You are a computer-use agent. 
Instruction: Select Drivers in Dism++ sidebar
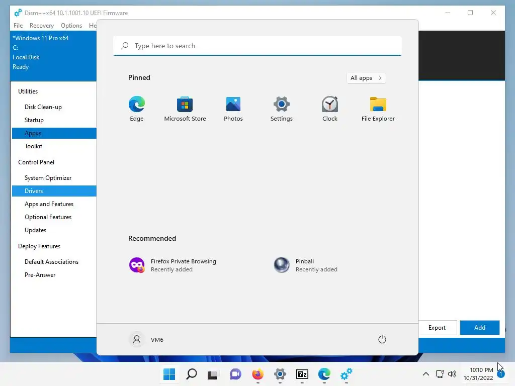(x=54, y=191)
